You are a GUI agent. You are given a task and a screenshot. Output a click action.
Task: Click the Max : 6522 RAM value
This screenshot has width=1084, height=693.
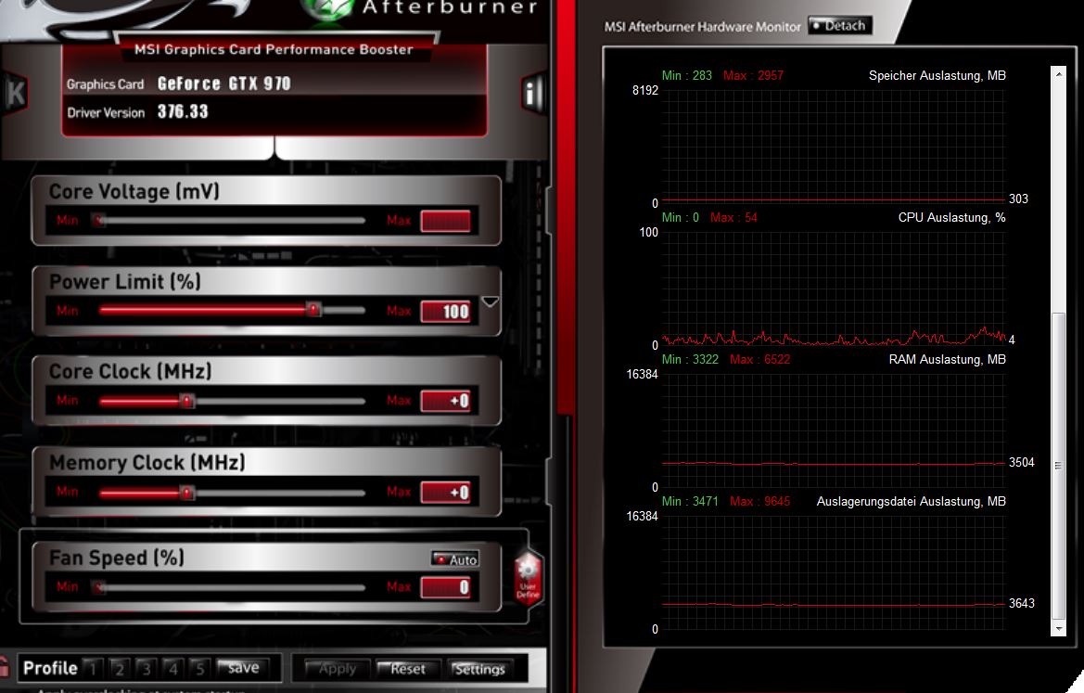pos(759,359)
